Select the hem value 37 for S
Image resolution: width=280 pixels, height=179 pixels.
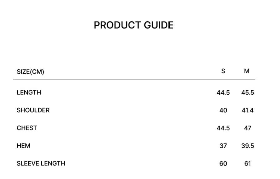(223, 146)
